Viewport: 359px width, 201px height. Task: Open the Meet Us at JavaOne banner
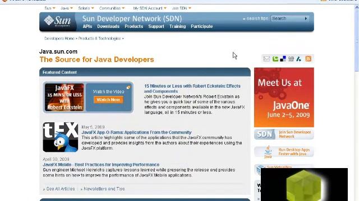click(x=284, y=97)
